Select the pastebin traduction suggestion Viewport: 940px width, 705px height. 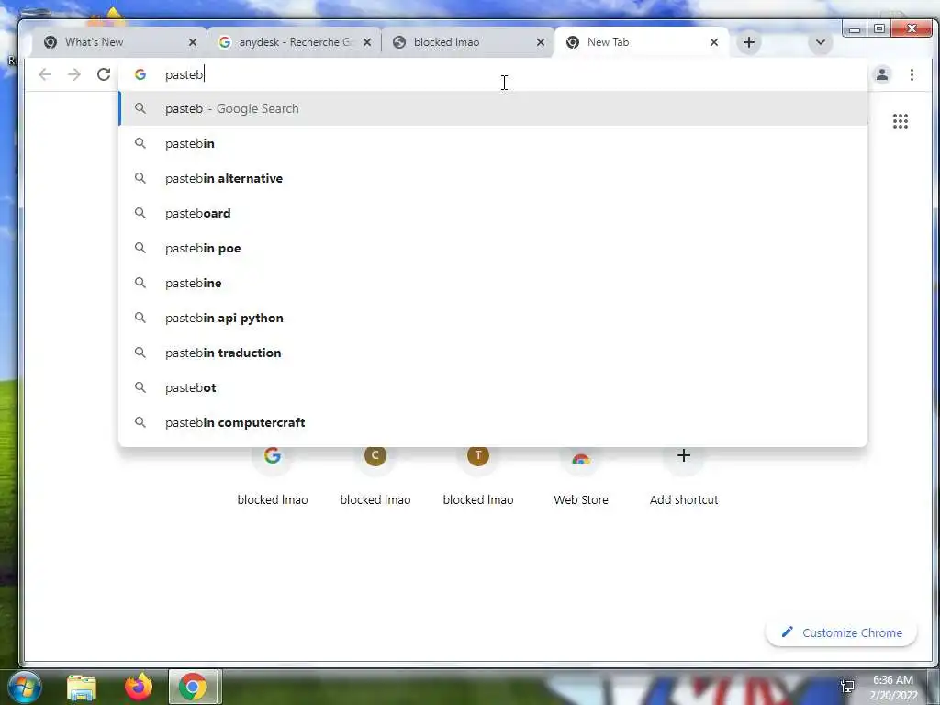pyautogui.click(x=493, y=352)
